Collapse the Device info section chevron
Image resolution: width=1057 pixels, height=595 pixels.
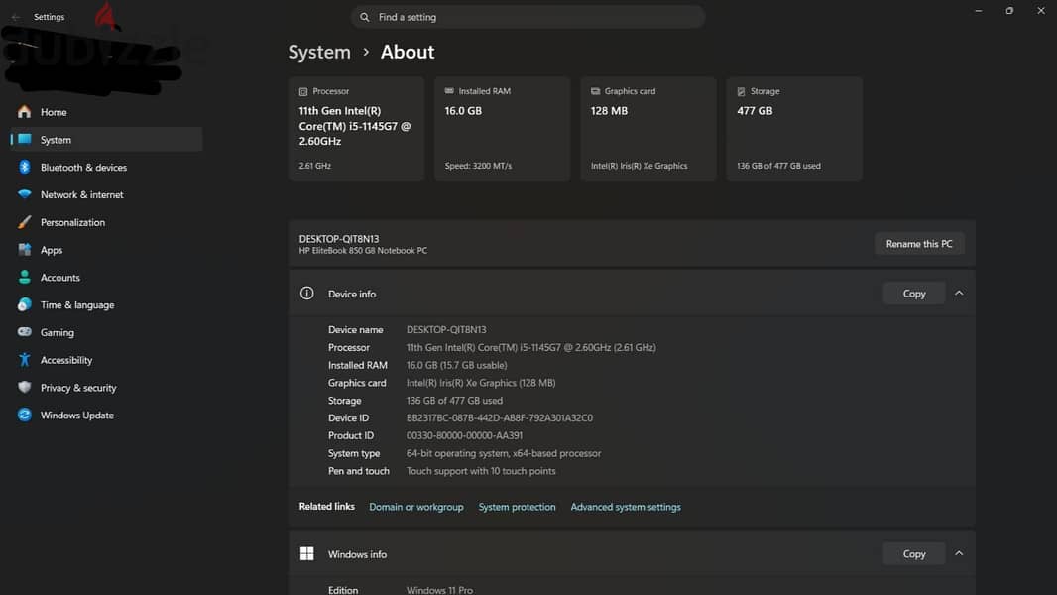(959, 294)
